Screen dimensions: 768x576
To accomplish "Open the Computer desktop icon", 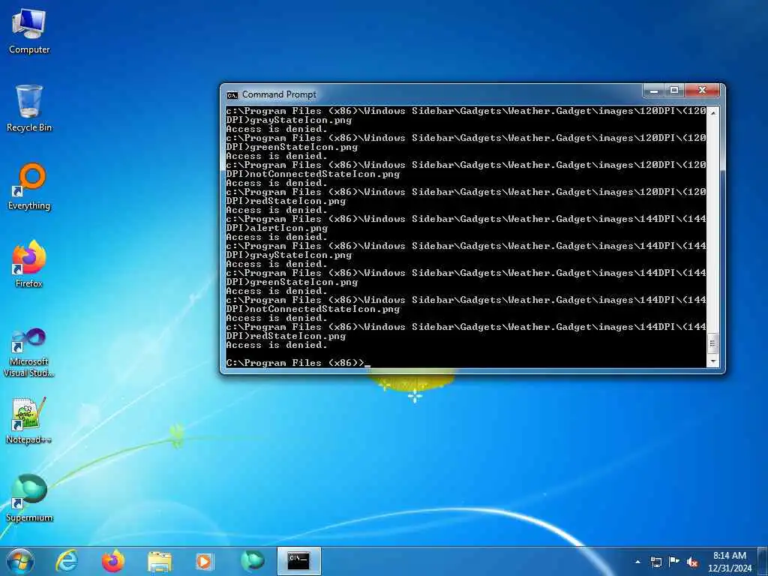I will (x=29, y=31).
